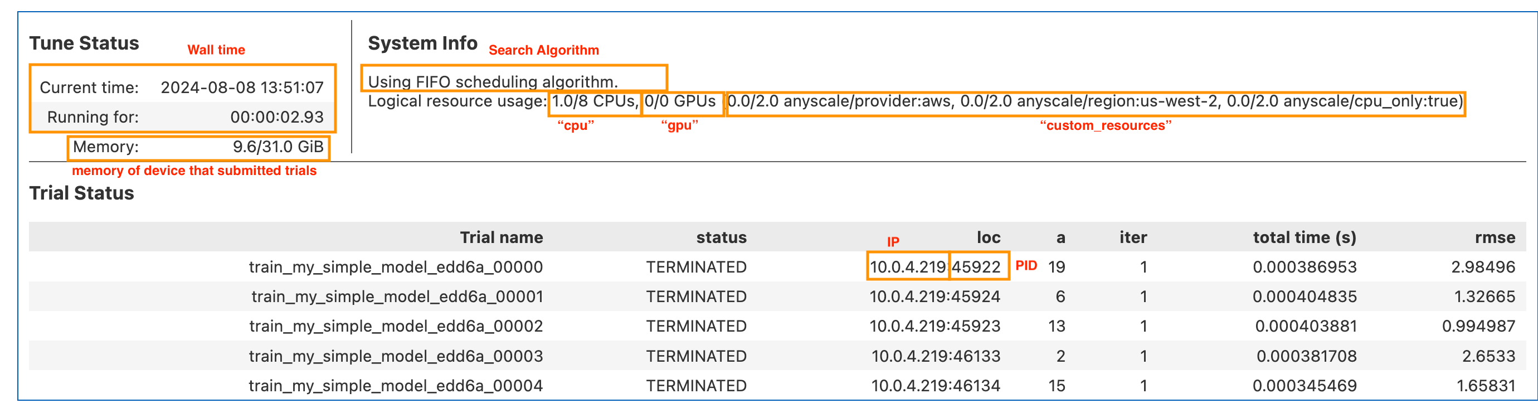The width and height of the screenshot is (1538, 408).
Task: Select trial train_my_simple_model_edd6a_00000
Action: click(395, 267)
